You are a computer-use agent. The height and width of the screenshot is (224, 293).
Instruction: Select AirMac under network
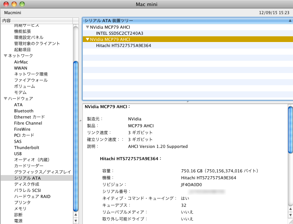21,62
